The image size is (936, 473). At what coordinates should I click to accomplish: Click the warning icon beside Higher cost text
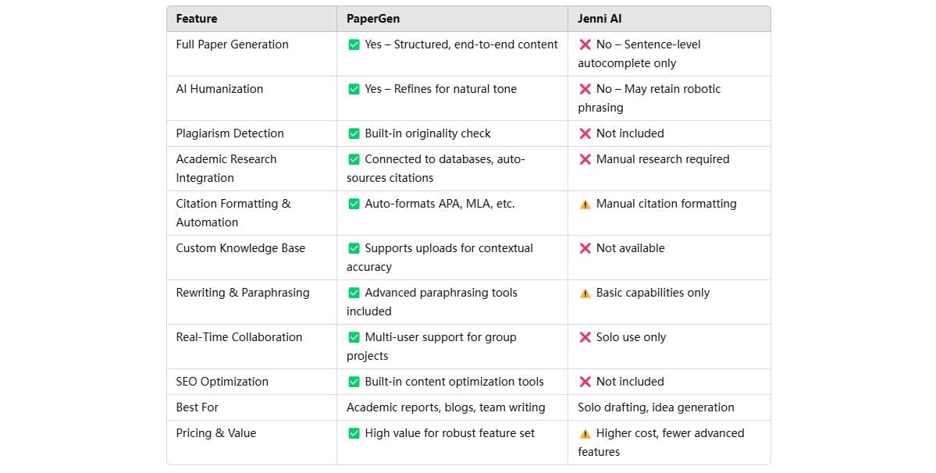coord(585,433)
